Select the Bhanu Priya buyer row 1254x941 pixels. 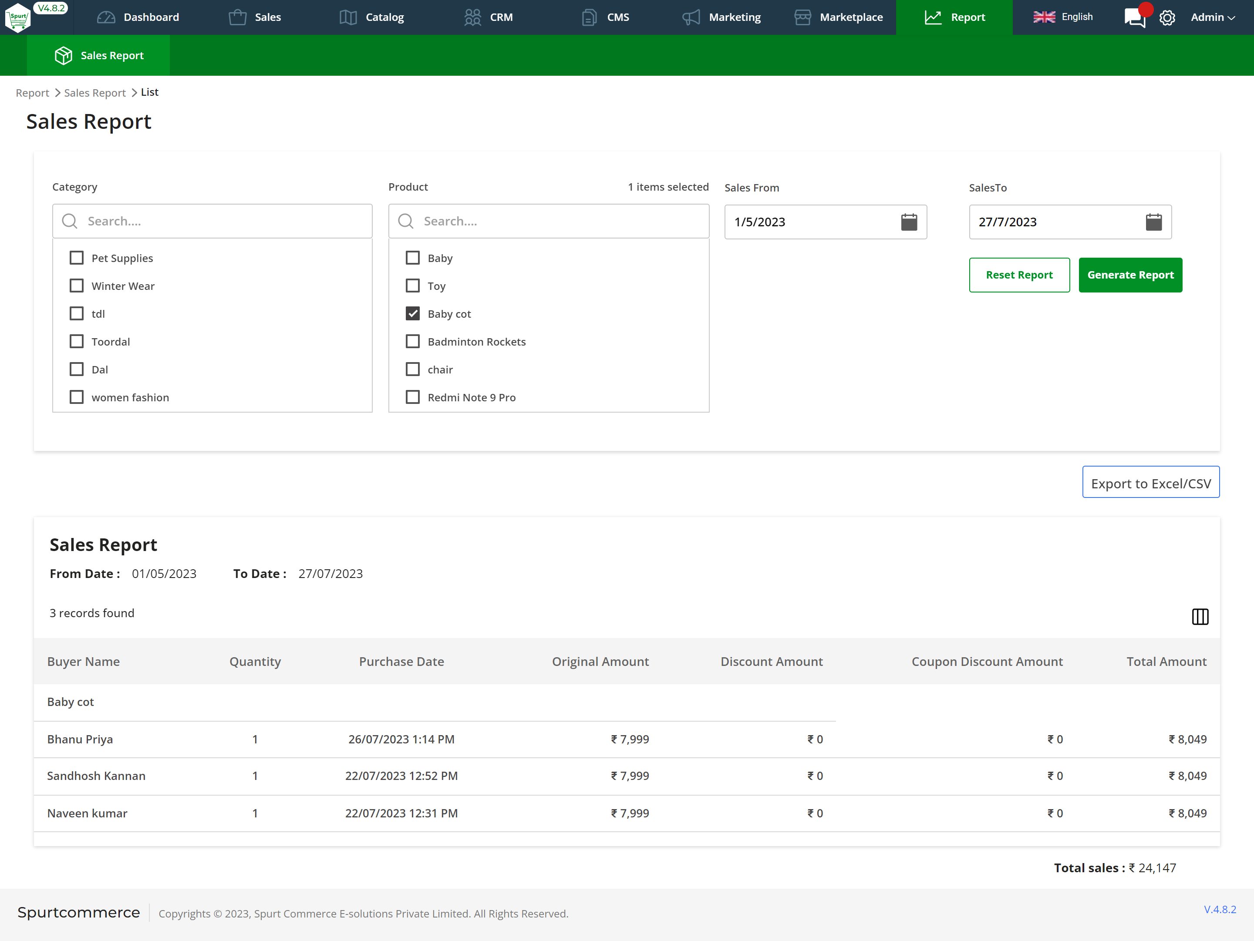(x=627, y=739)
